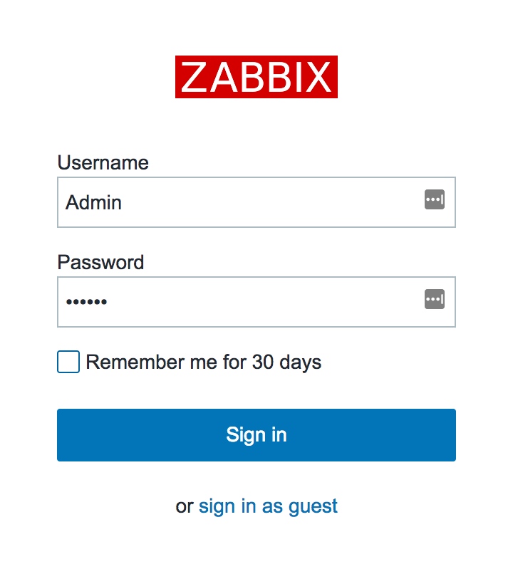Image resolution: width=513 pixels, height=564 pixels.
Task: Follow the 'sign in as guest' link
Action: [268, 506]
